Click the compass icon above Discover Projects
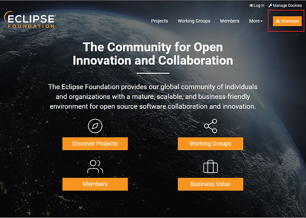Viewport: 306px width, 218px height. tap(95, 126)
